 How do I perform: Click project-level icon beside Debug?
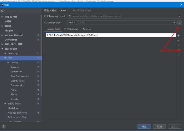(x=38, y=63)
